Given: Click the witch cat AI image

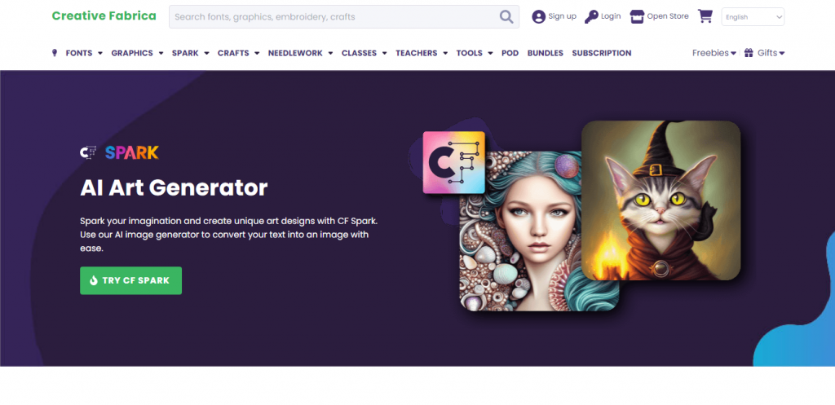Looking at the screenshot, I should tap(660, 200).
